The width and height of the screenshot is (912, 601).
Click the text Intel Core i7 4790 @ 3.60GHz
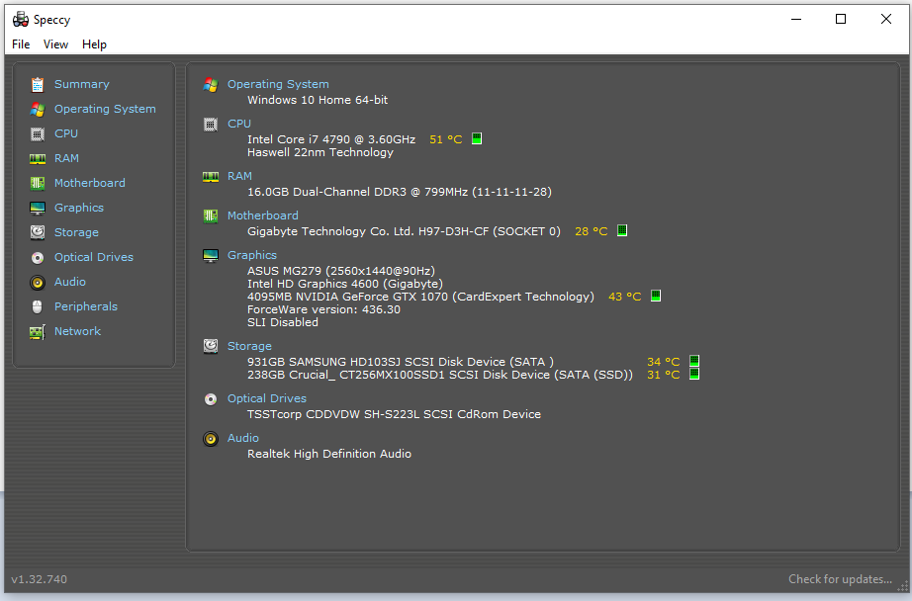coord(331,139)
